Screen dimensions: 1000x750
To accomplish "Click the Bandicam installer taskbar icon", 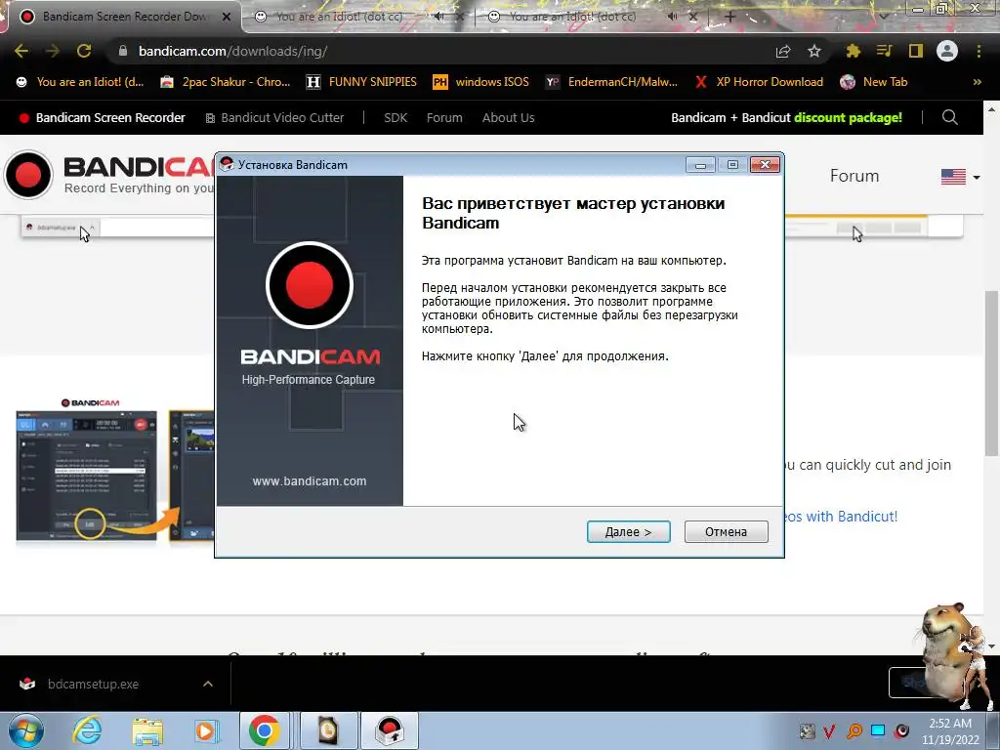I will pyautogui.click(x=390, y=730).
